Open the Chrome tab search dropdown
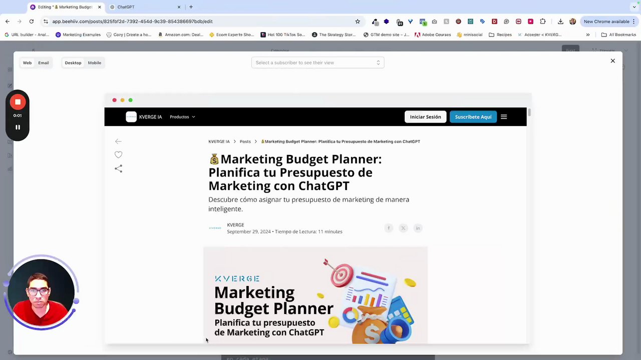The image size is (641, 360). (634, 7)
